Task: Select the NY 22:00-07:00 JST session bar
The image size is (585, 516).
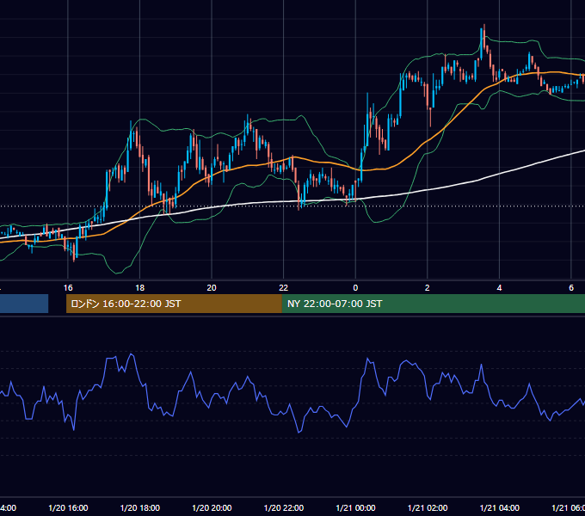Action: pyautogui.click(x=433, y=304)
